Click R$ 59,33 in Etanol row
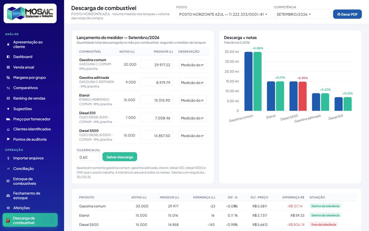 click(297, 215)
